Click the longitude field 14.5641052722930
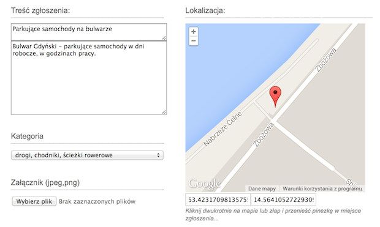This screenshot has height=227, width=380. 283,199
